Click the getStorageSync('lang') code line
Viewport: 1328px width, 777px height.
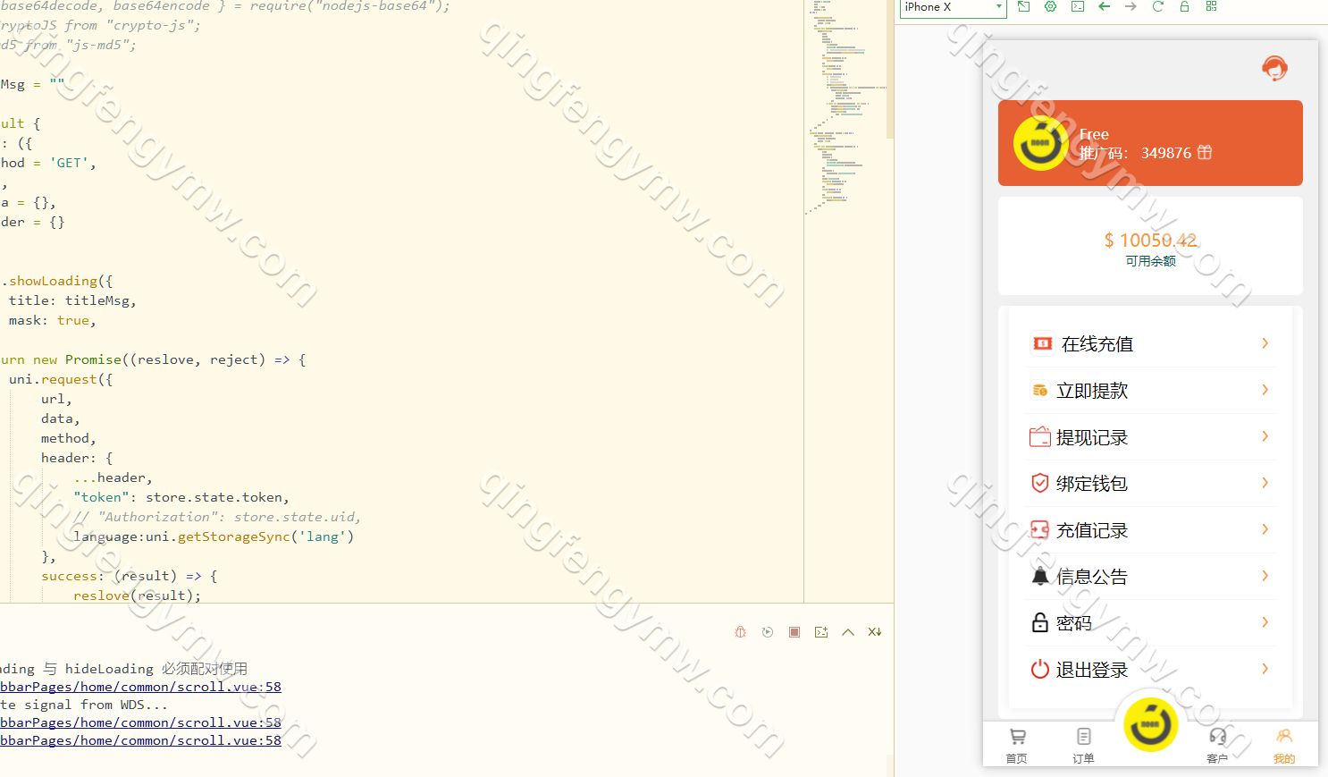pos(214,536)
